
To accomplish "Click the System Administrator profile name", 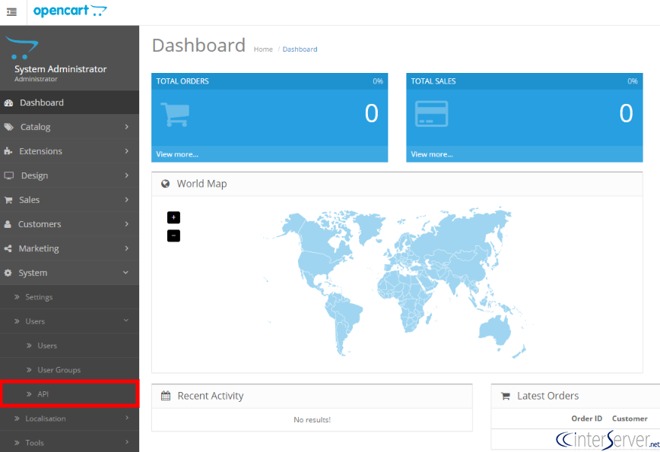I will (61, 69).
